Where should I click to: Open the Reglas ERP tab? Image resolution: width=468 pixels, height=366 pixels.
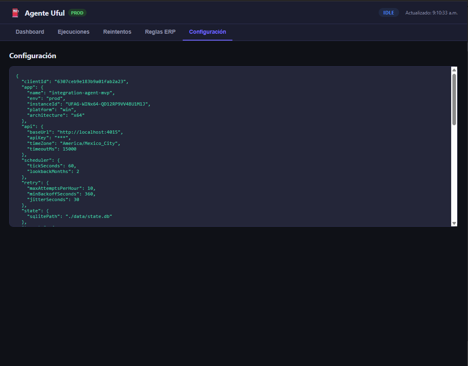point(160,32)
